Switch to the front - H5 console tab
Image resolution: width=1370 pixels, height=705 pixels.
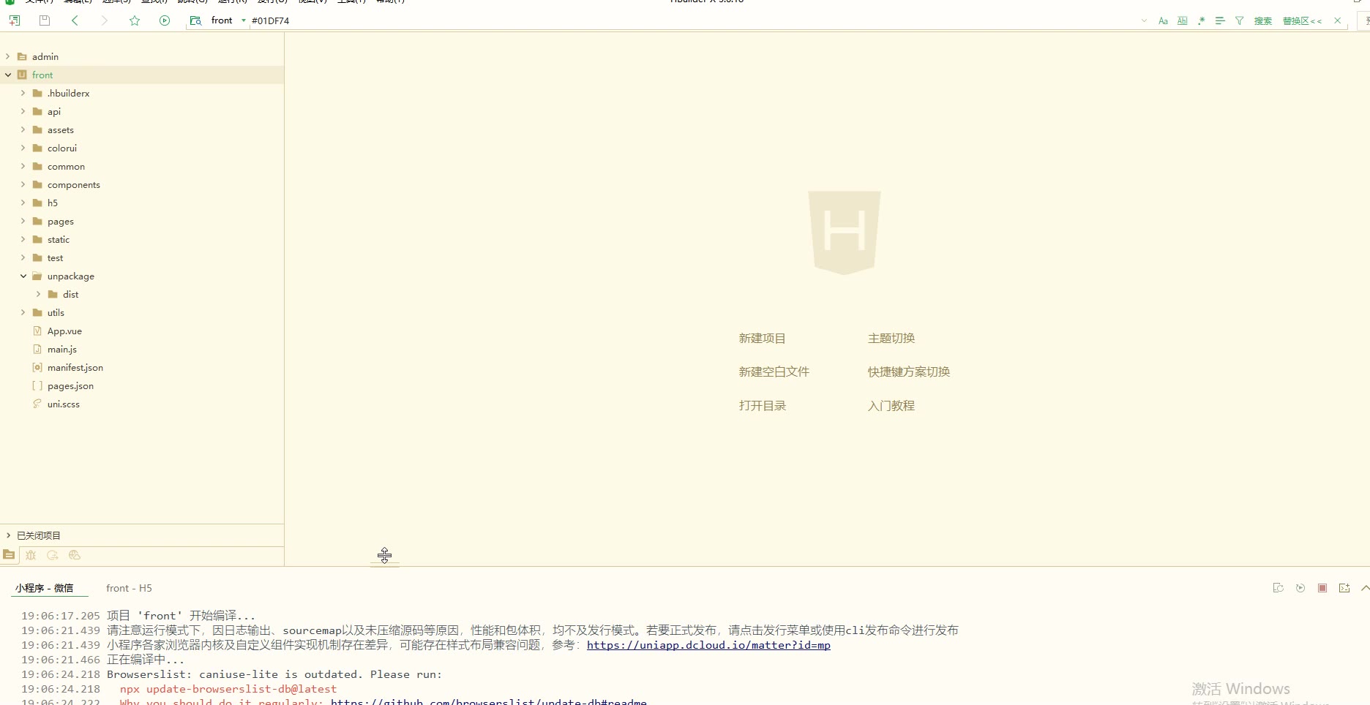129,588
